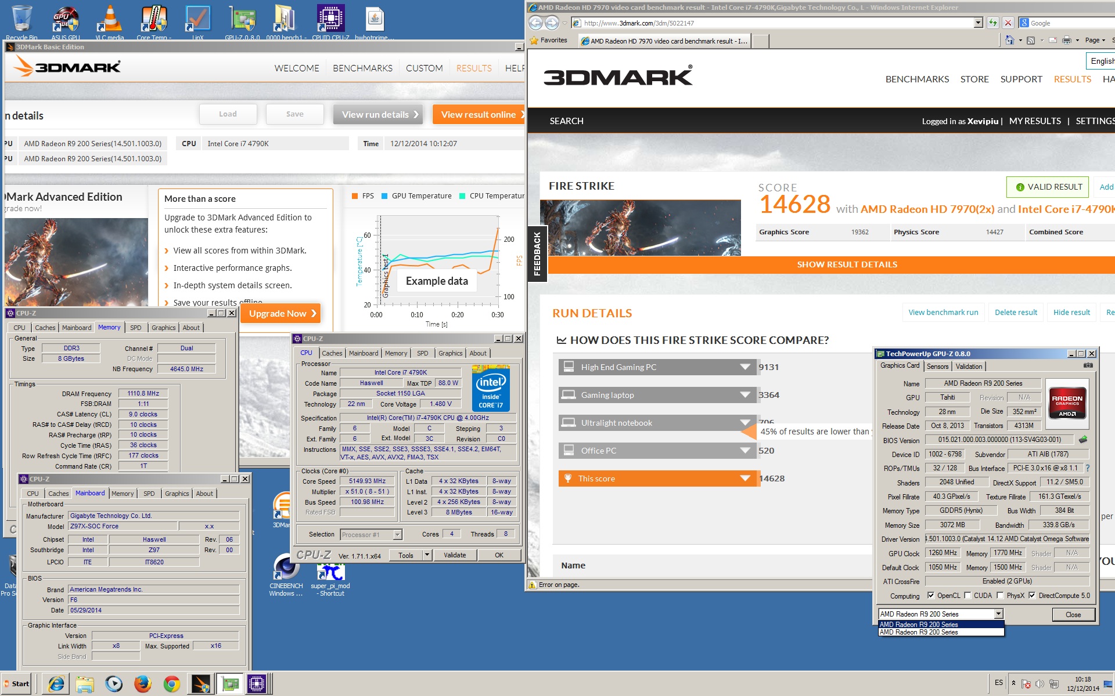Viewport: 1115px width, 696px height.
Task: Open the CUSTOM menu in 3DMark Basic Edition
Action: 424,68
